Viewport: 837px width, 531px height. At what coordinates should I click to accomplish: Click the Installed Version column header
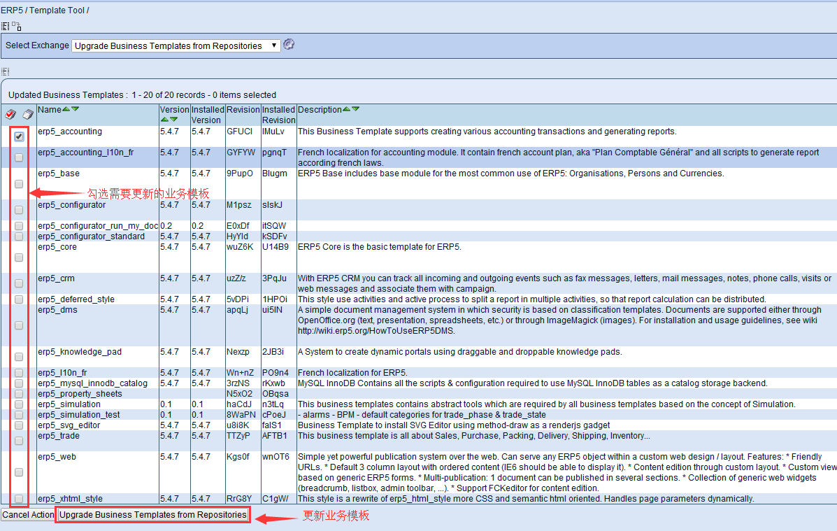pyautogui.click(x=208, y=115)
